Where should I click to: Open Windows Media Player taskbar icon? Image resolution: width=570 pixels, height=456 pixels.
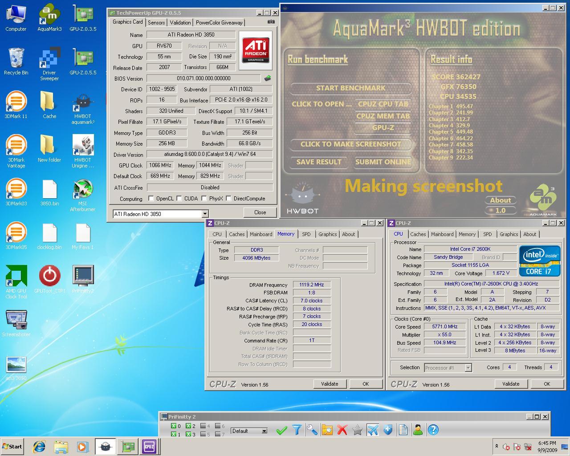tap(82, 447)
